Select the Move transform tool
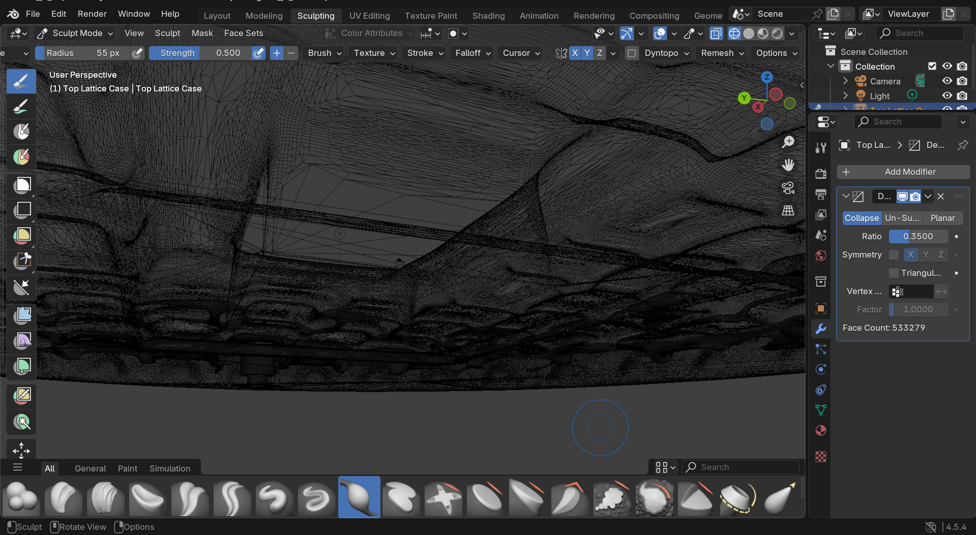 (x=21, y=450)
